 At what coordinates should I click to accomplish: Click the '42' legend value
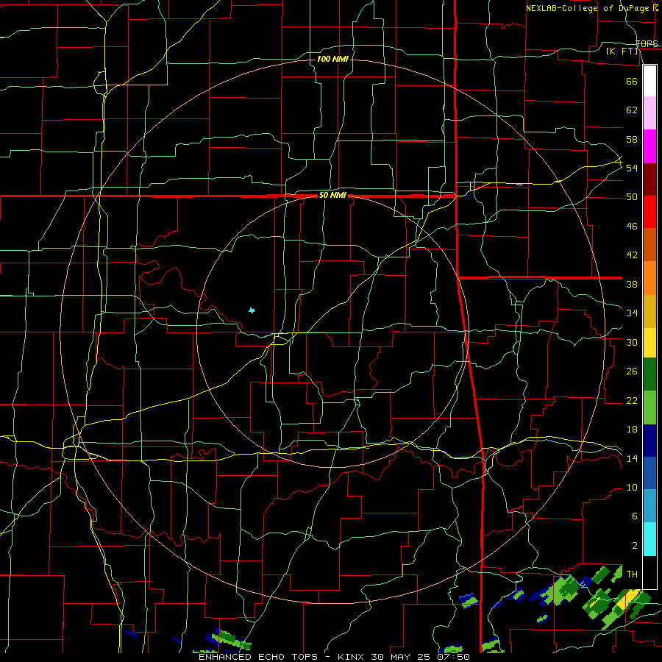pyautogui.click(x=632, y=255)
